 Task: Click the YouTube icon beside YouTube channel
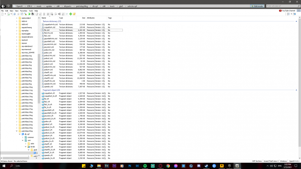[280, 11]
